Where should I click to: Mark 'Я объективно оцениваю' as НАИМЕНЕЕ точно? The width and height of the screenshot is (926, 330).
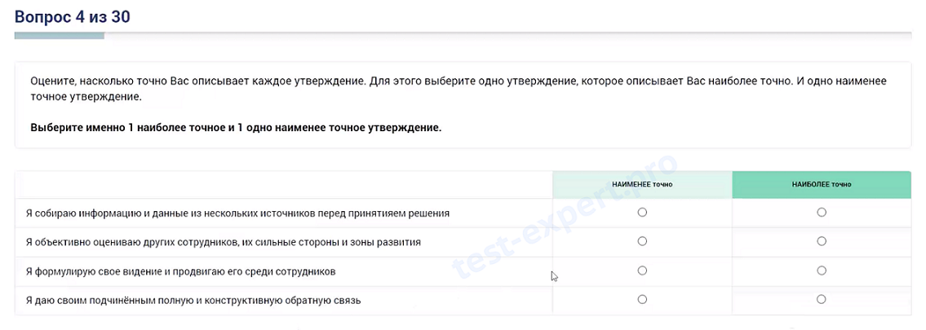coord(642,241)
